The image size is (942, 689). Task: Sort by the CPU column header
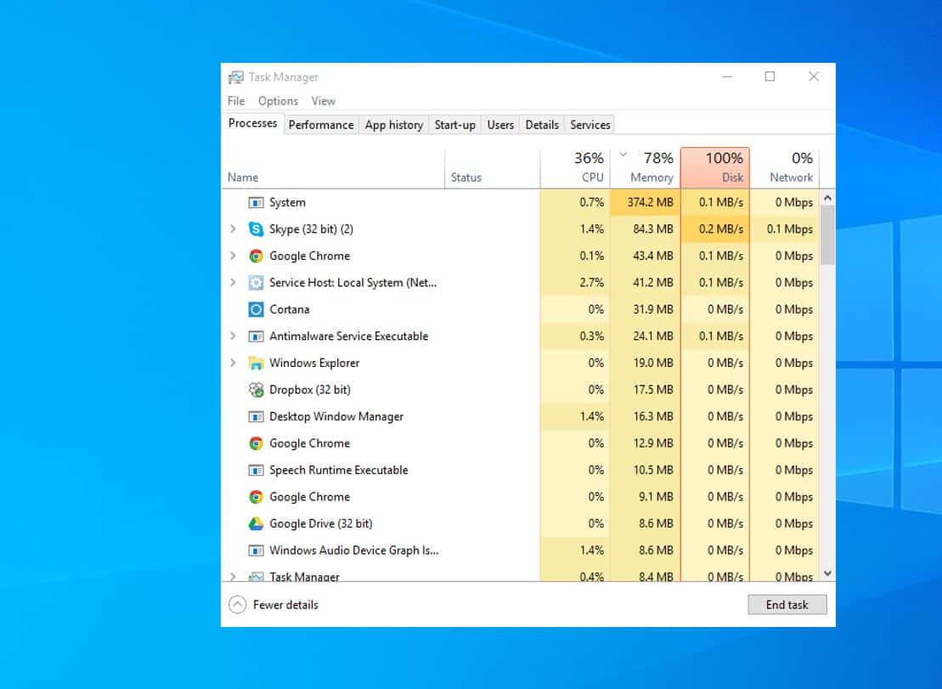point(576,169)
